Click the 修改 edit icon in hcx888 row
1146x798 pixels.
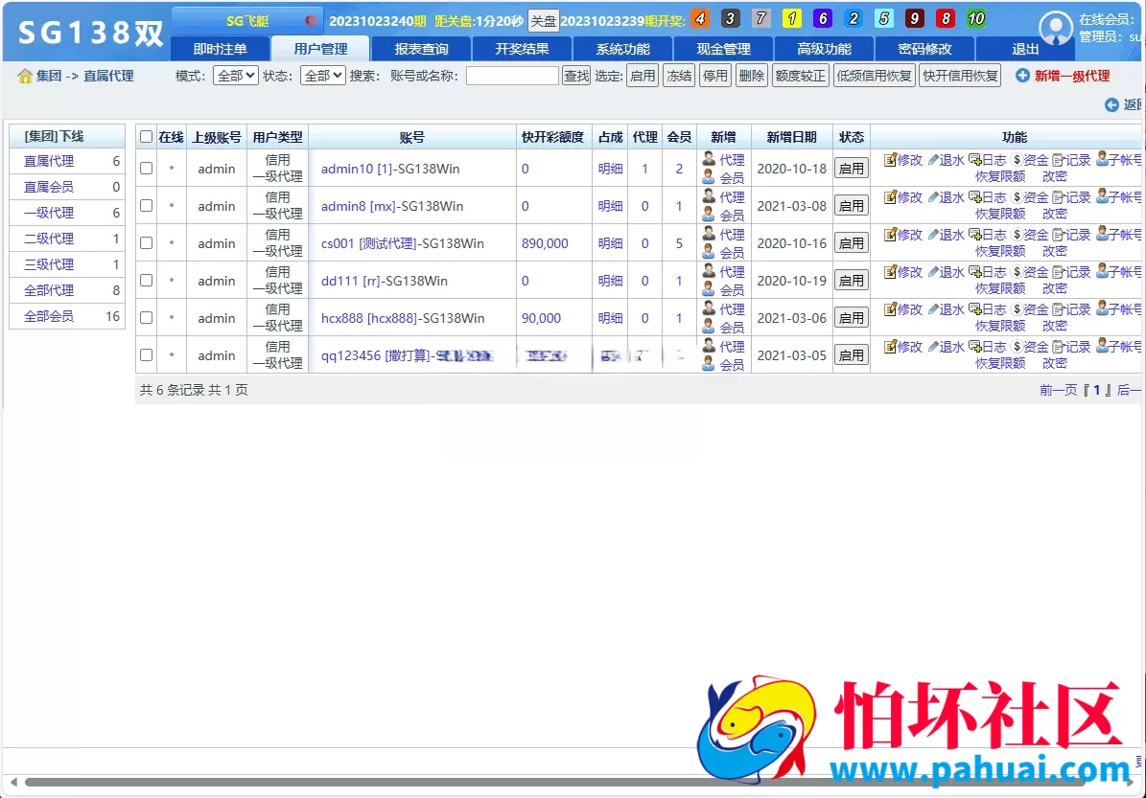click(x=889, y=309)
